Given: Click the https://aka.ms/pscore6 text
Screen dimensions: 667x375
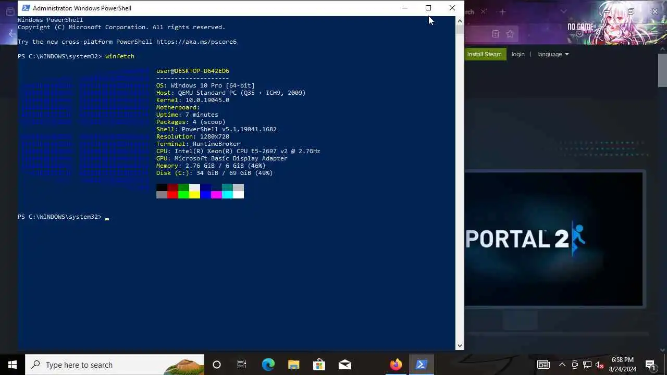Looking at the screenshot, I should click(x=196, y=42).
